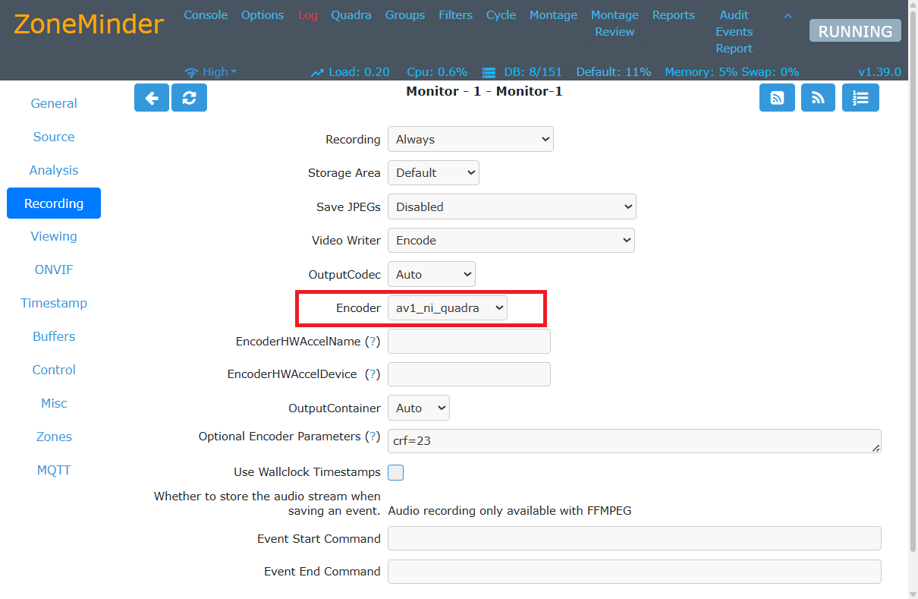The height and width of the screenshot is (599, 918).
Task: Click the back arrow button
Action: click(x=152, y=98)
